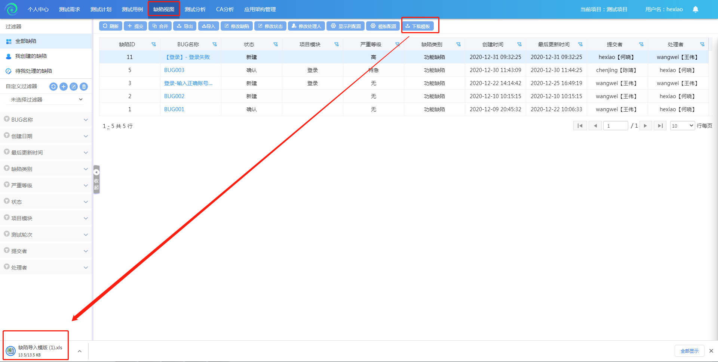Open the rows-per-page dropdown showing 10

682,126
